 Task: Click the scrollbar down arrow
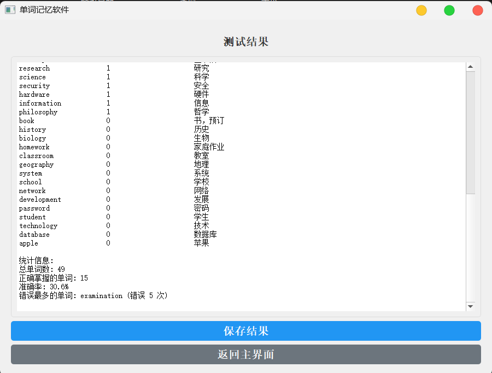(x=470, y=306)
